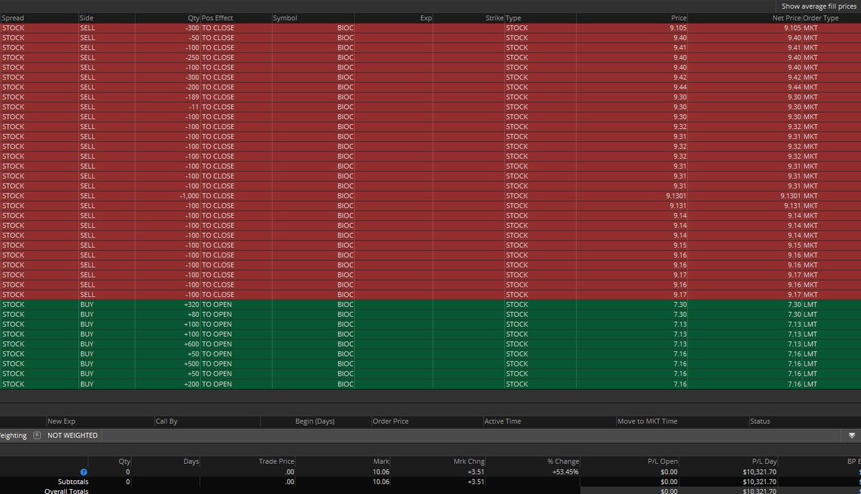Click the Active Time column header
The image size is (861, 494).
pyautogui.click(x=503, y=422)
